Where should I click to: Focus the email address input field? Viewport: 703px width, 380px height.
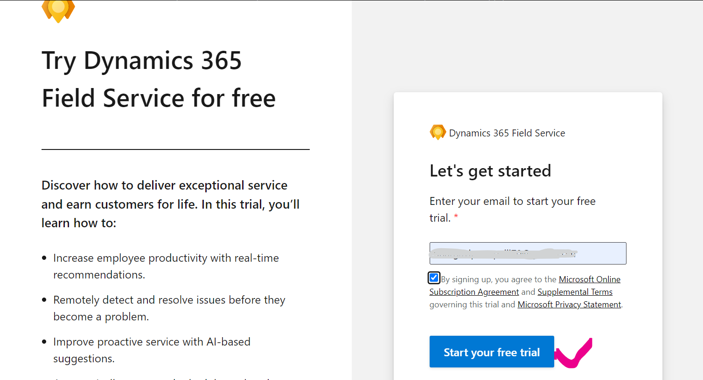pos(528,253)
